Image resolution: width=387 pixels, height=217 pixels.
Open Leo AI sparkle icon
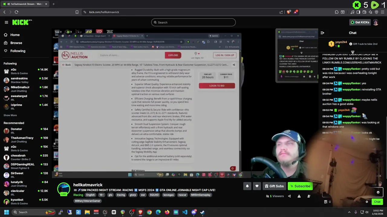point(370,12)
